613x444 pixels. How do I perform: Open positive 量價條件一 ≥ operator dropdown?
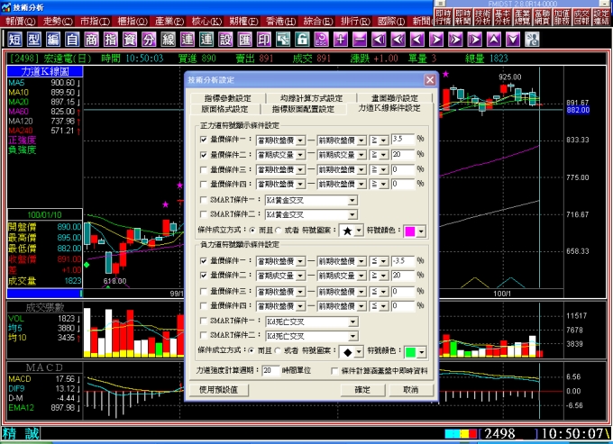pos(383,140)
